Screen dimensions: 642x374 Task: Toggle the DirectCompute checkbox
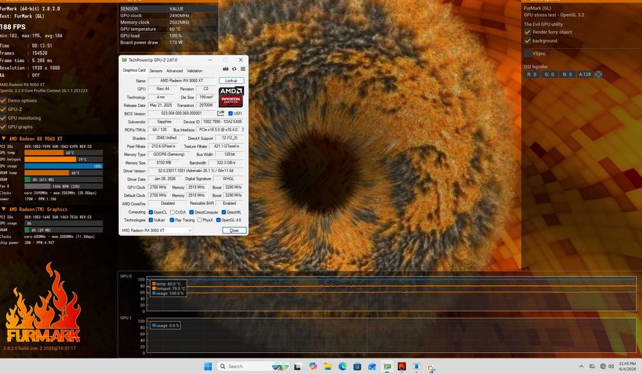191,212
